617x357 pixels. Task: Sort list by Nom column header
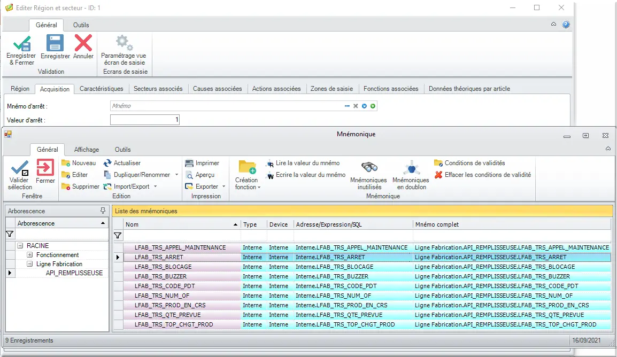click(x=182, y=224)
